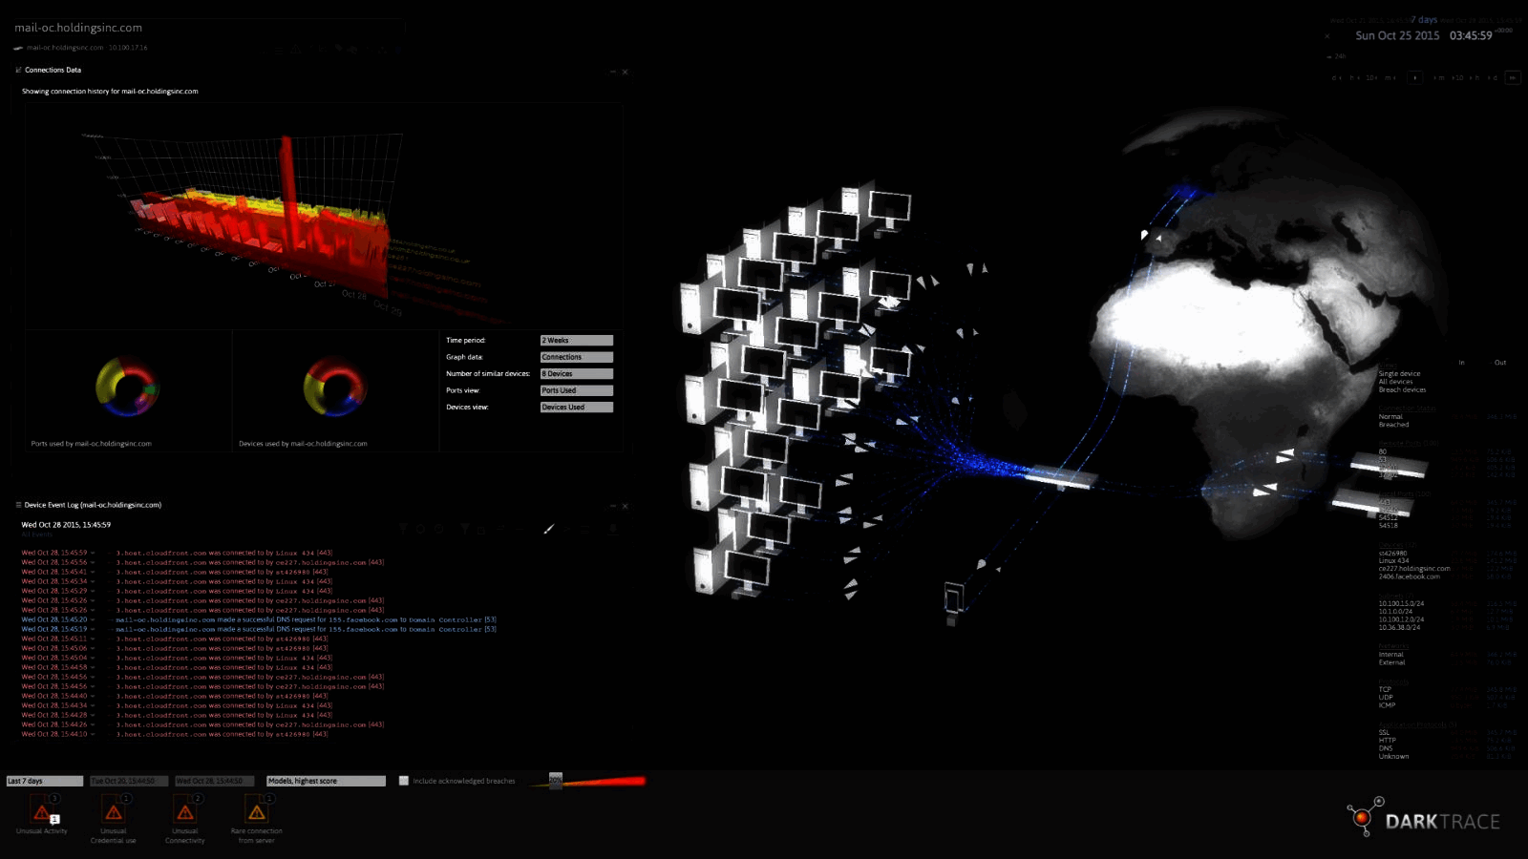Filter by Breached connection status

1393,425
